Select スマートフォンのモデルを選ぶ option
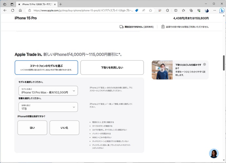Screen dimensions: 226x163 [x=46, y=68]
